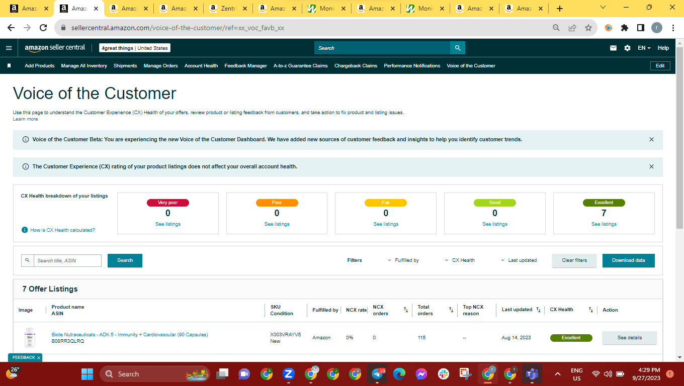Screen dimensions: 684x386
Task: Open Chrome profile avatar 'r'
Action: pos(657,28)
